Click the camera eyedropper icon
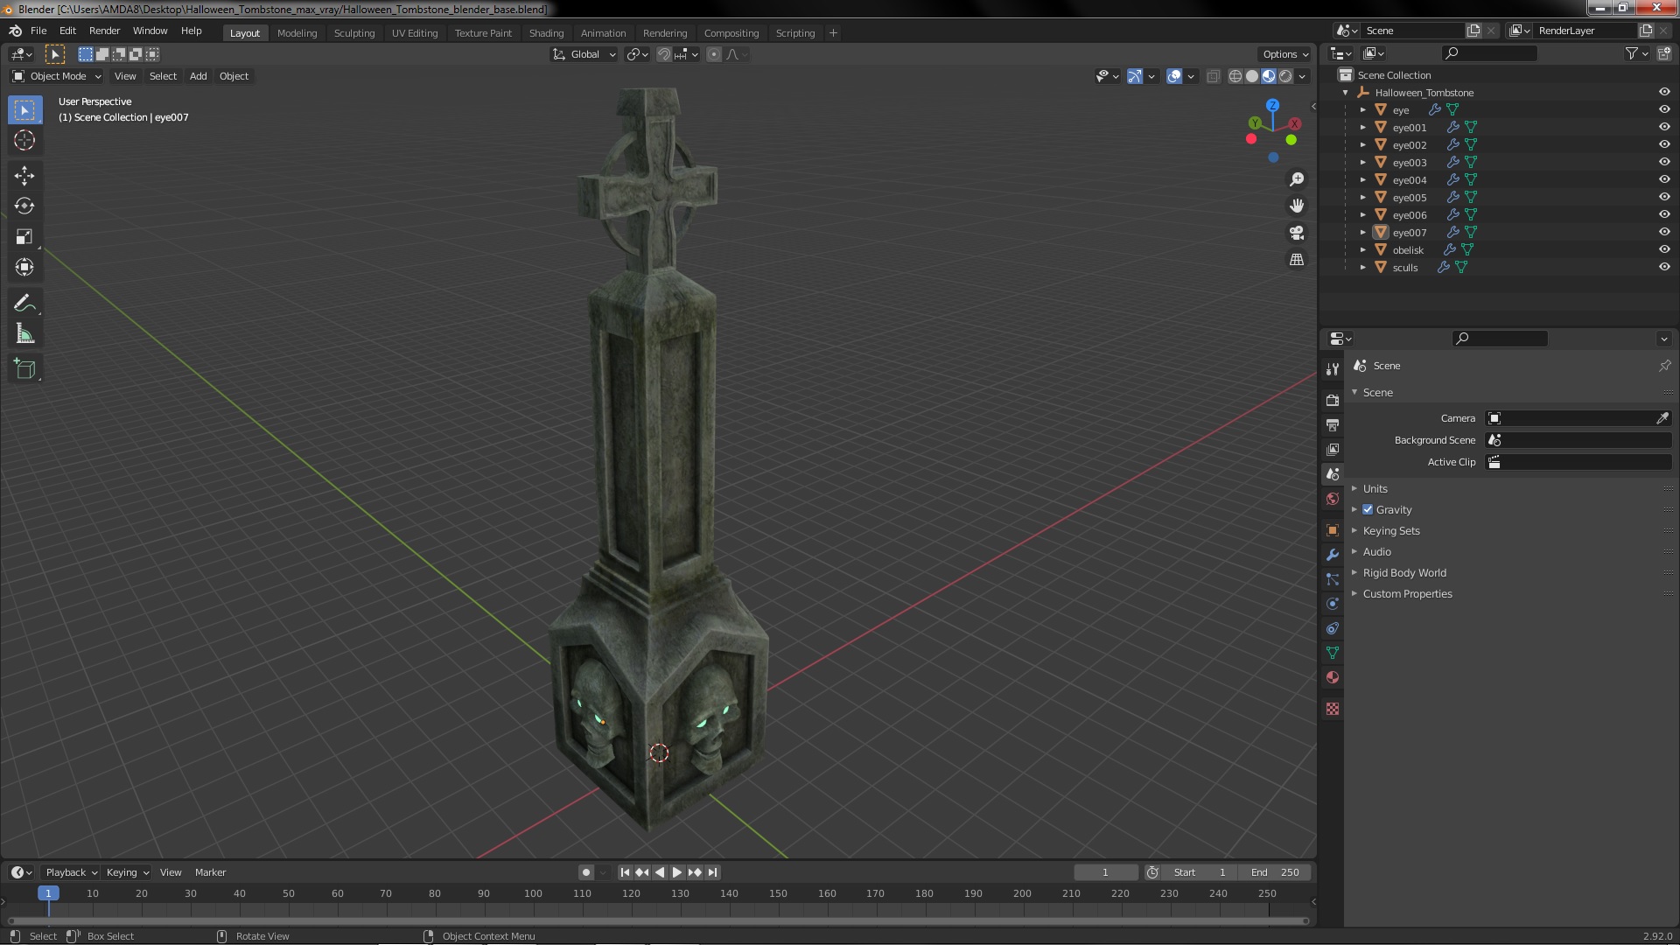Image resolution: width=1680 pixels, height=945 pixels. (x=1662, y=418)
